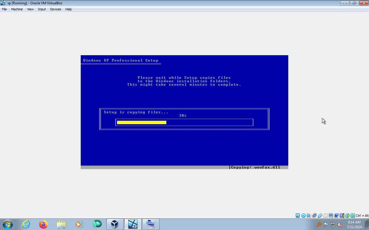Open the Help menu
369x230 pixels.
tap(68, 9)
